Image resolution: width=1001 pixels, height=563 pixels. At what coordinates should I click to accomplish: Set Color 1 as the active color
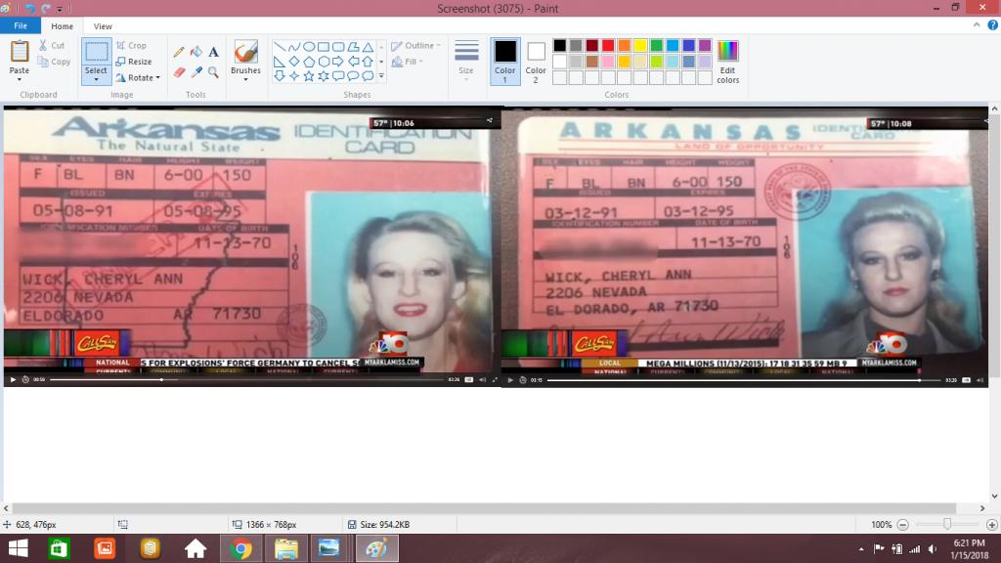click(504, 60)
